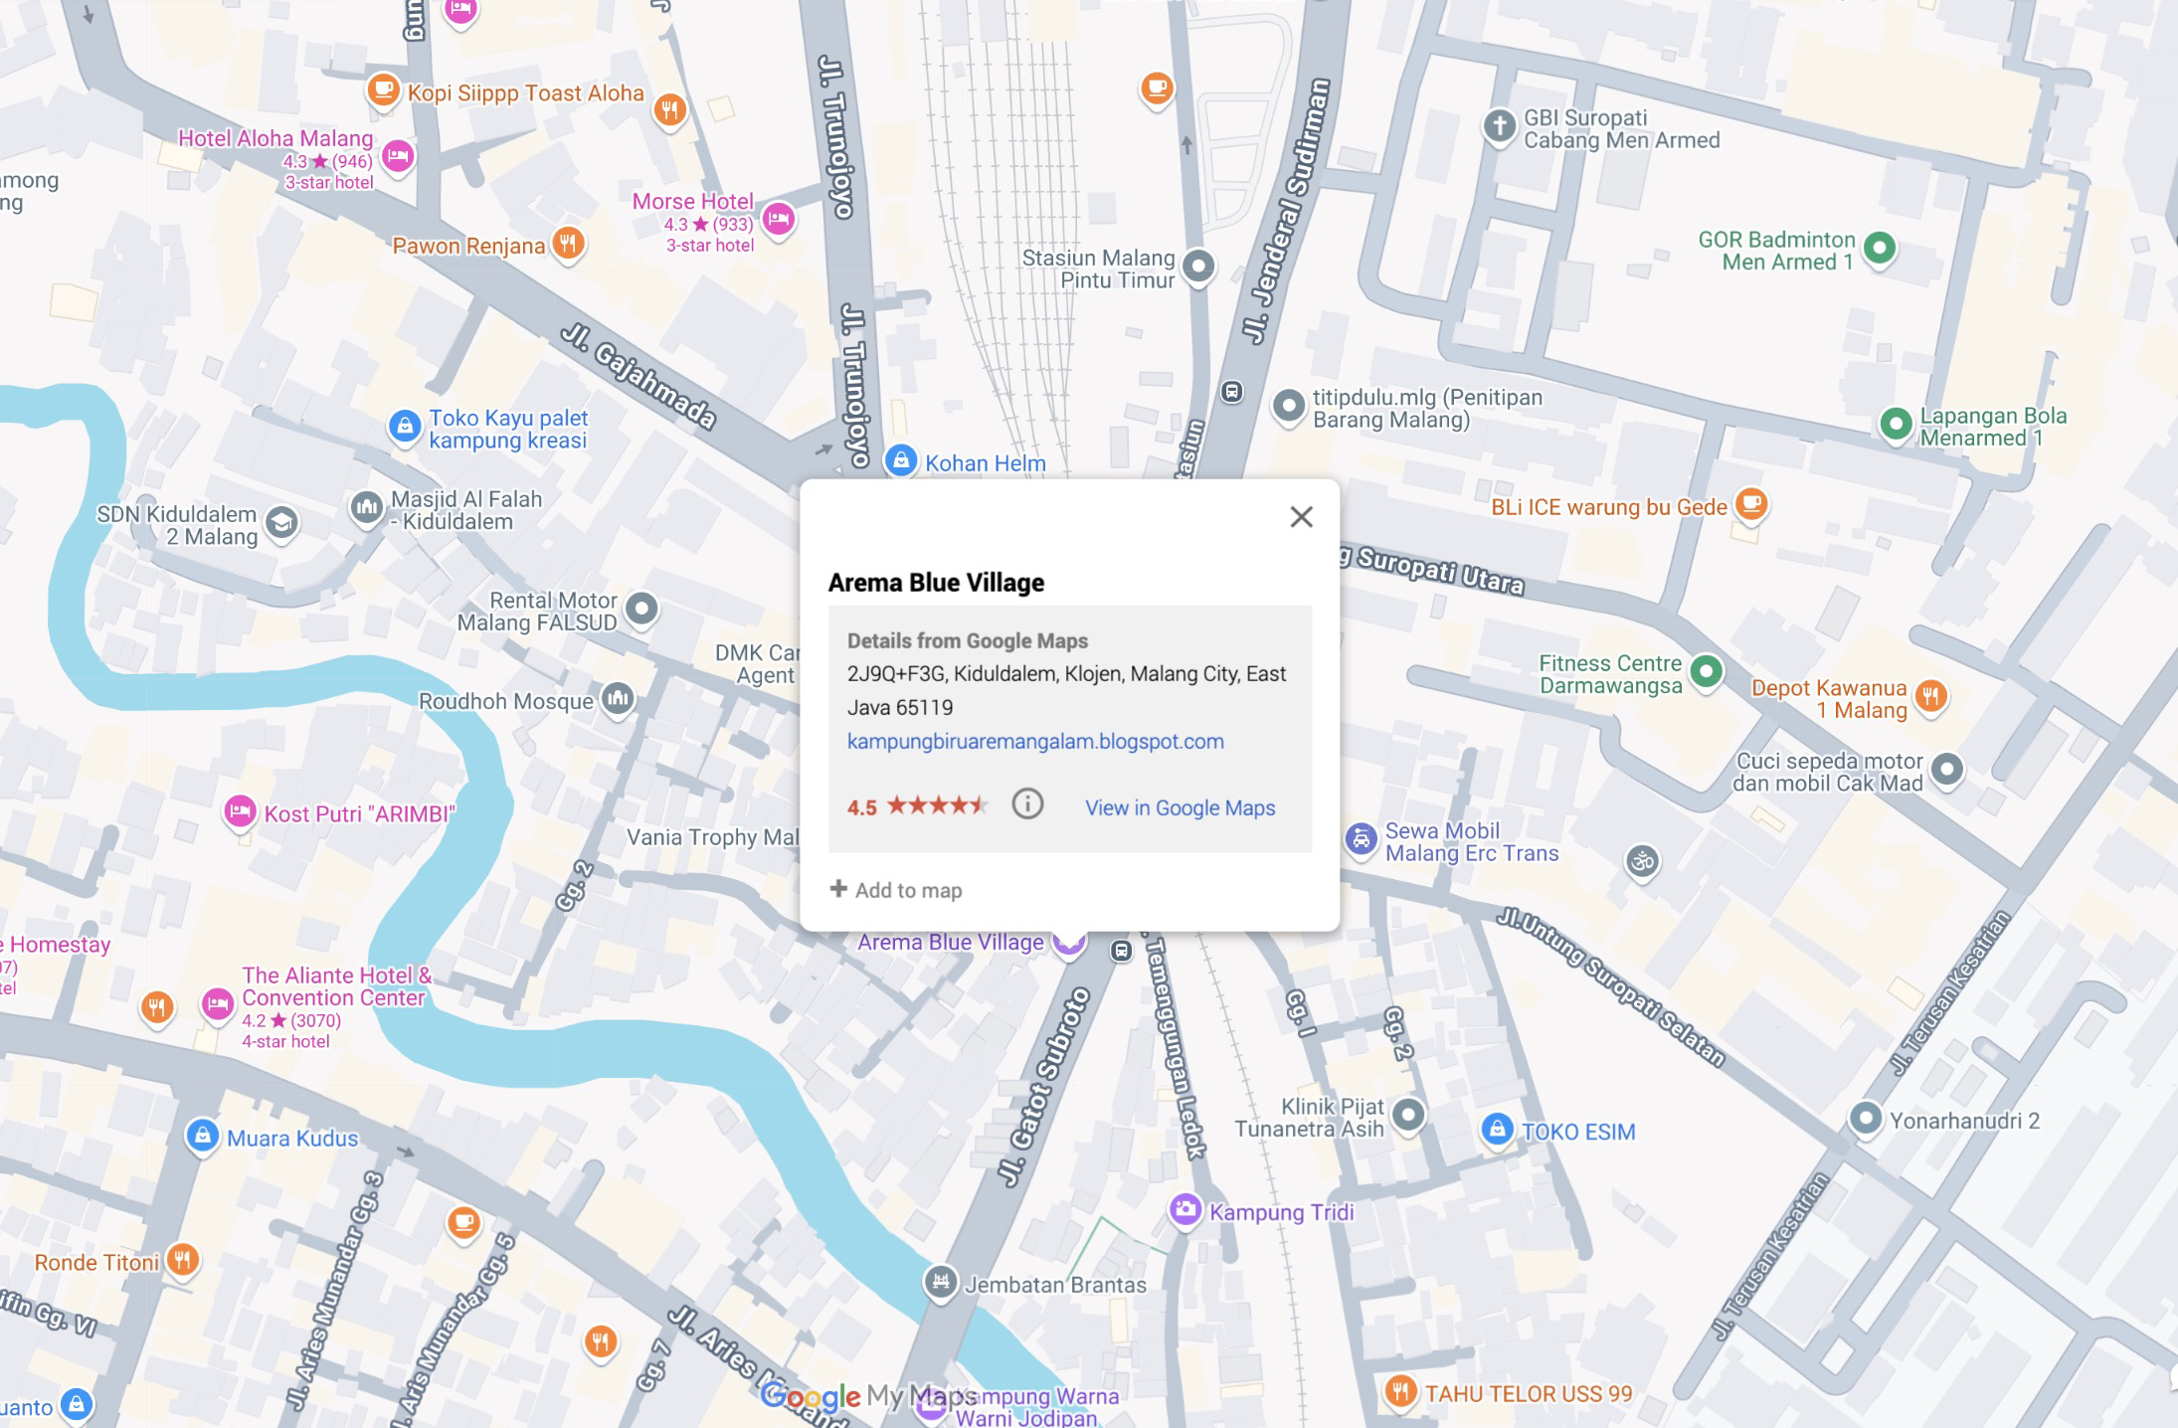Click Jl. Gatot Subroto street label
Viewport: 2178px width, 1428px height.
1046,1086
